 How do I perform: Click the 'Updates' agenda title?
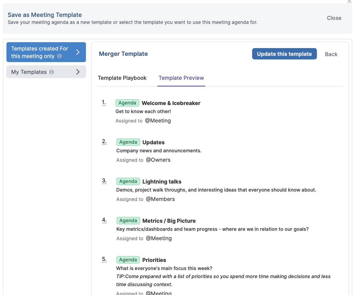pos(154,142)
